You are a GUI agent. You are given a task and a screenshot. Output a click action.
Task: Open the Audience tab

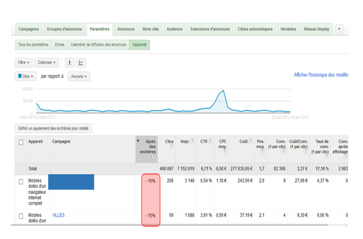click(175, 29)
